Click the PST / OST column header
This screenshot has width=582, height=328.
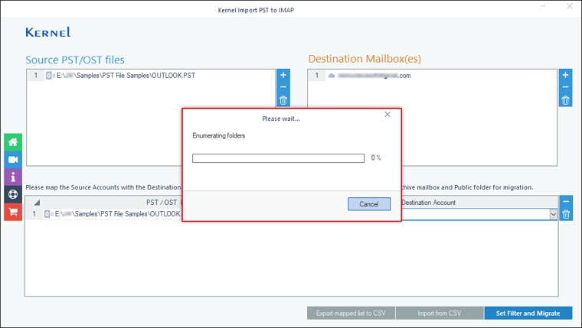point(162,203)
